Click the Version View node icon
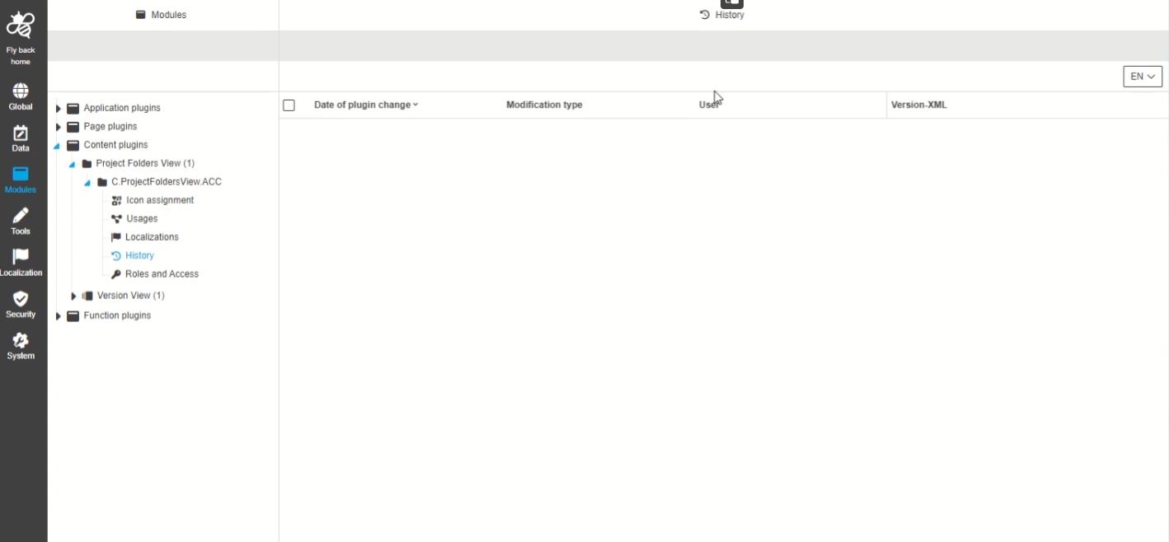Viewport: 1169px width, 542px height. (x=87, y=296)
